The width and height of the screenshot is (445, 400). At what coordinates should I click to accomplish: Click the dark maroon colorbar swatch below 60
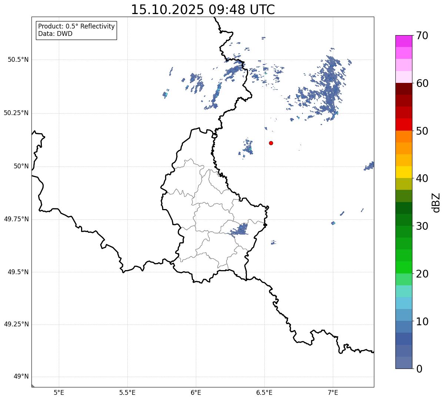[x=404, y=89]
